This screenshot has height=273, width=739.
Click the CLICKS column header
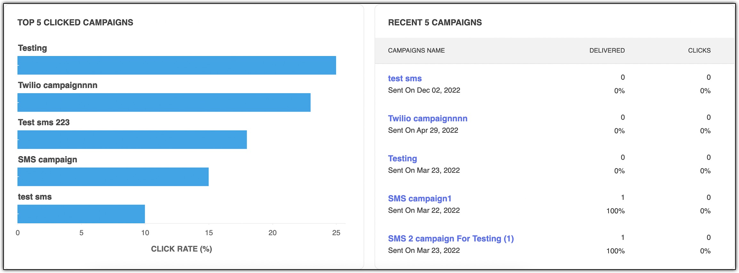(x=699, y=51)
